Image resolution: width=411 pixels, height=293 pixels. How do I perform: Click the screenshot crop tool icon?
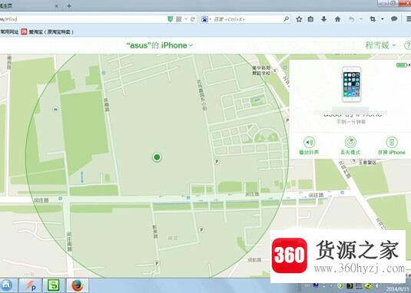[x=373, y=19]
